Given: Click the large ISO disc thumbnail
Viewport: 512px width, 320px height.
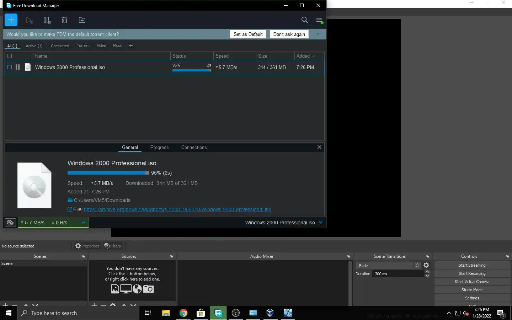Looking at the screenshot, I should pos(34,185).
